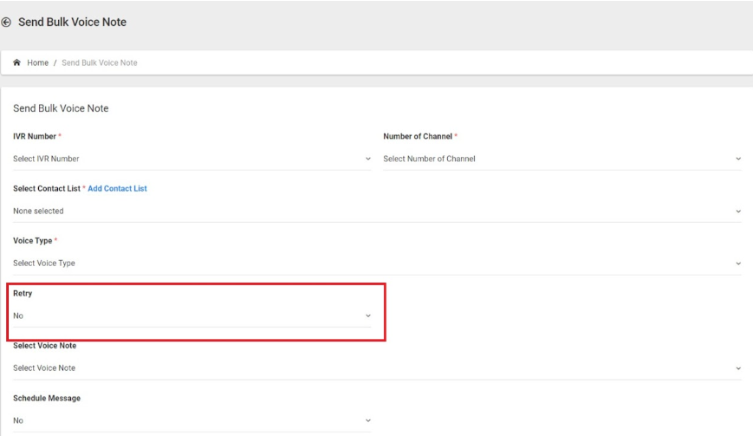
Task: Open the Select IVR Number dropdown
Action: click(x=192, y=159)
